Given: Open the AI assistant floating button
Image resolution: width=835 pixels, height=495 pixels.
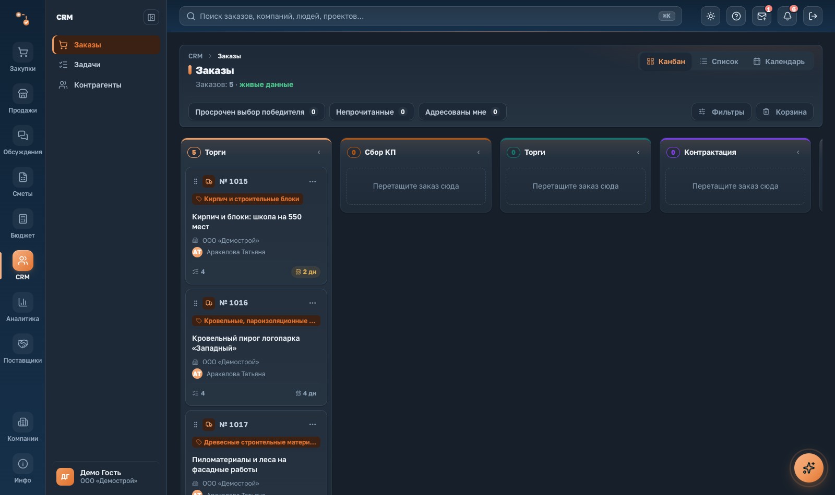Looking at the screenshot, I should 808,468.
